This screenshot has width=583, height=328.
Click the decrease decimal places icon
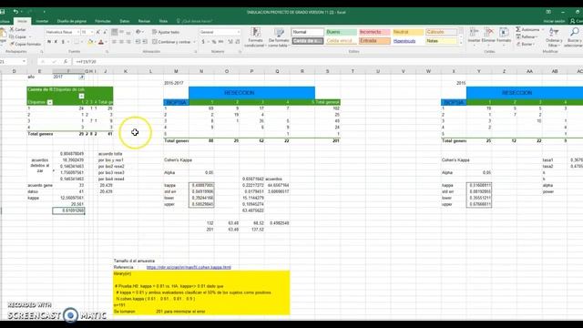coord(238,42)
